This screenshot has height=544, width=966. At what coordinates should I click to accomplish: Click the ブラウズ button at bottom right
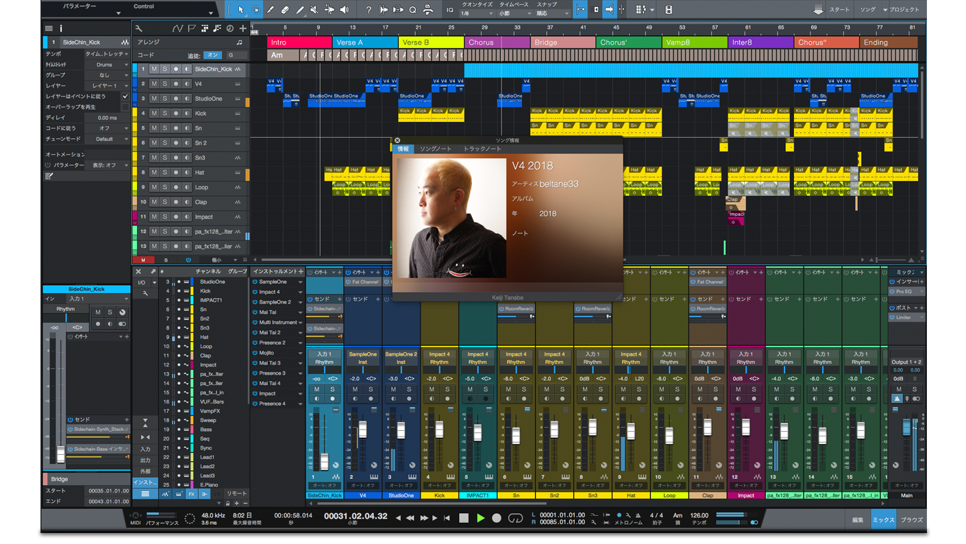911,520
